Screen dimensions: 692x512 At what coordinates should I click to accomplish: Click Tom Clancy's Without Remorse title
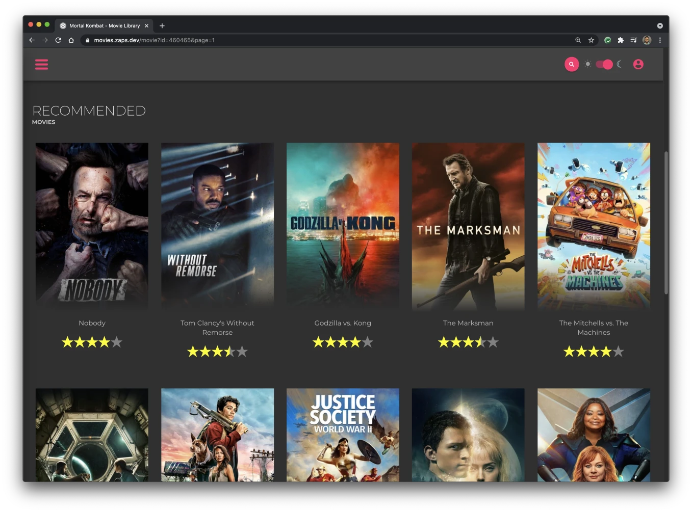click(217, 328)
